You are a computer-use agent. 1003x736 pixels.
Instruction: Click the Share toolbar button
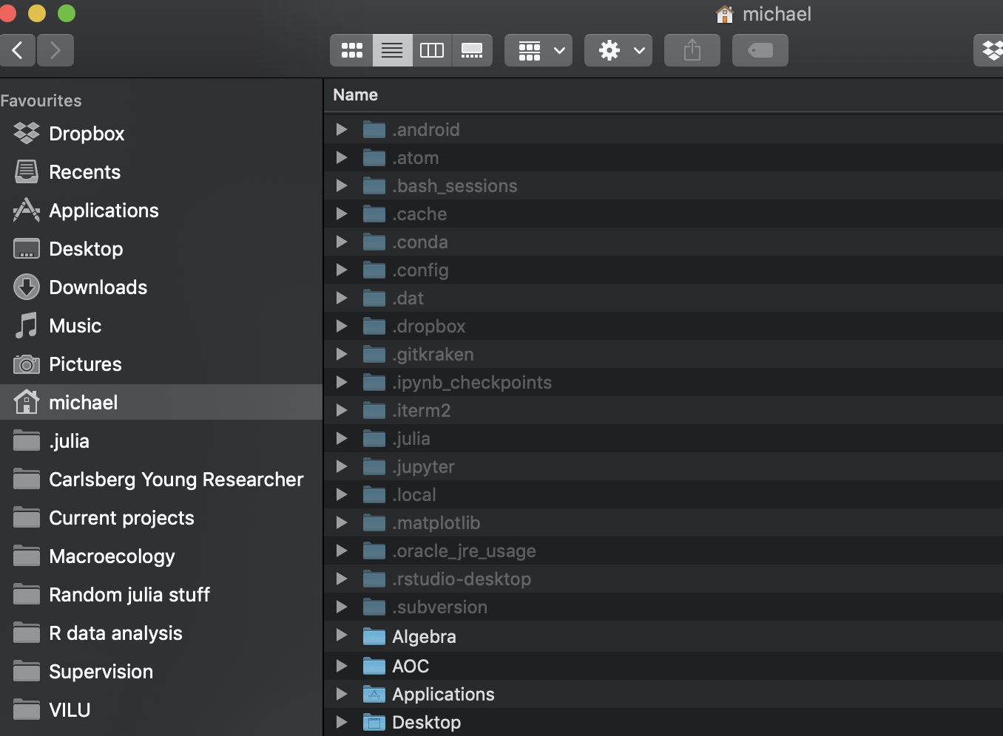(692, 50)
